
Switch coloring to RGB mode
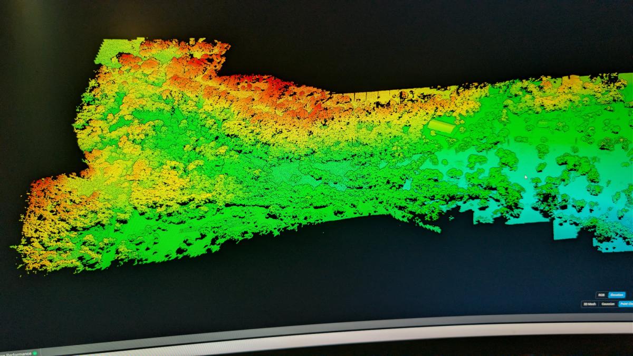click(x=601, y=295)
